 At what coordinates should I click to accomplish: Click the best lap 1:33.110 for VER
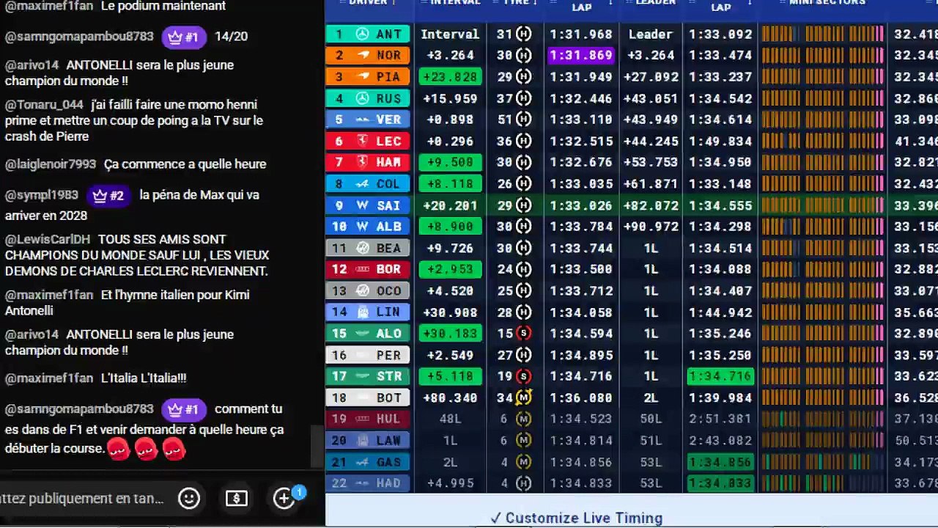point(581,120)
